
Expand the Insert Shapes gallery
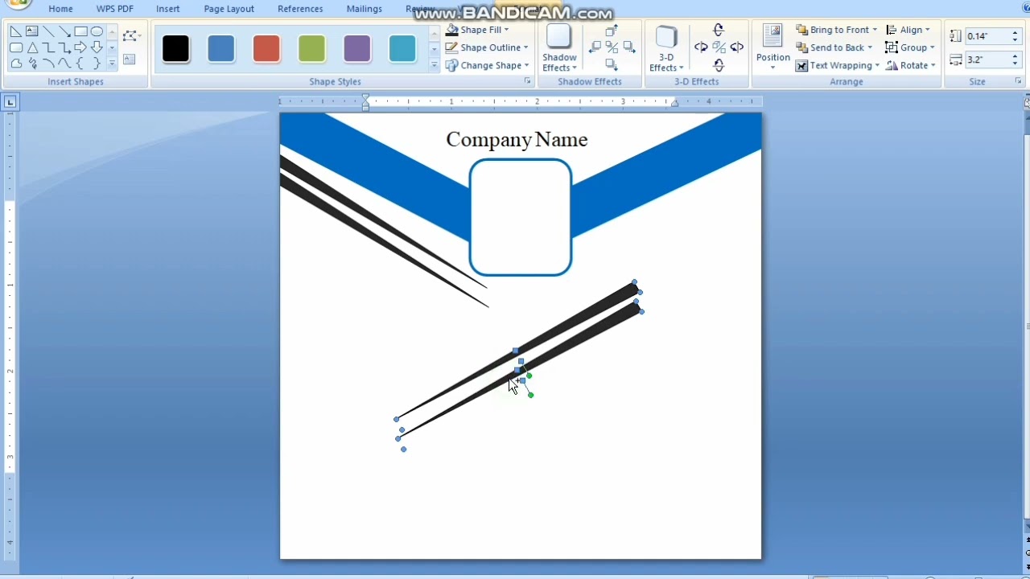point(112,64)
